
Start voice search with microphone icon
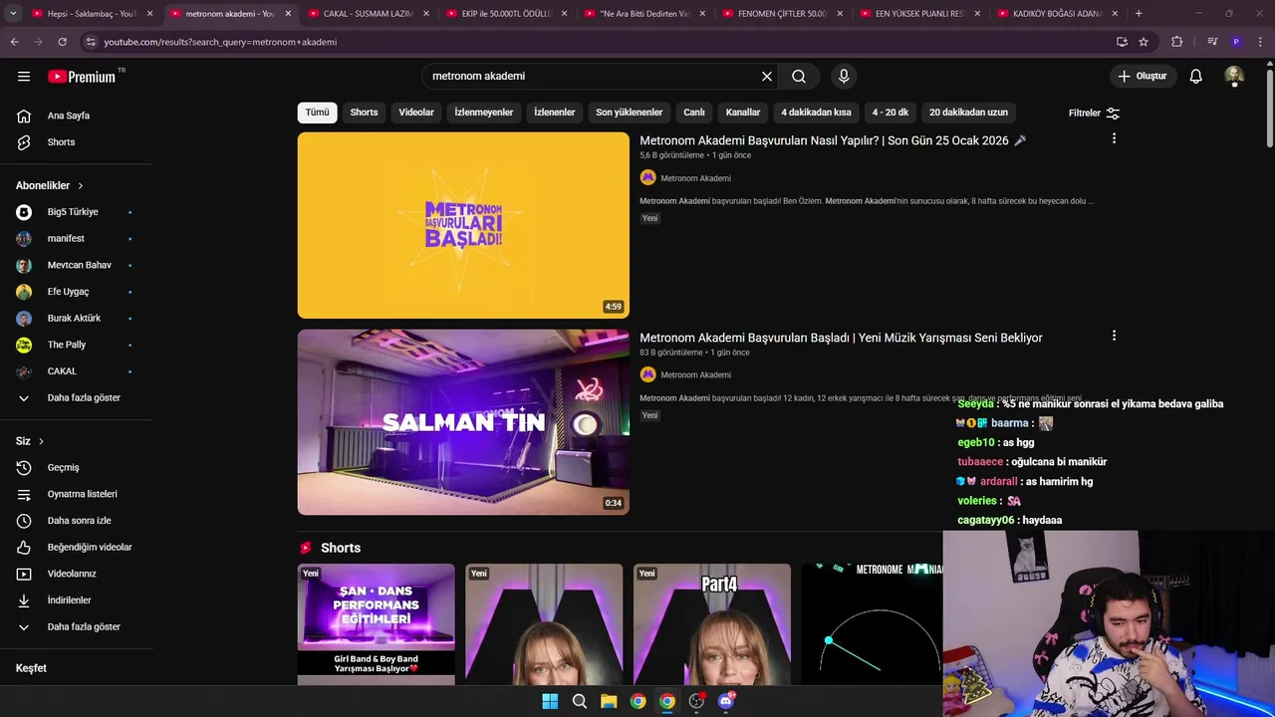click(x=844, y=77)
